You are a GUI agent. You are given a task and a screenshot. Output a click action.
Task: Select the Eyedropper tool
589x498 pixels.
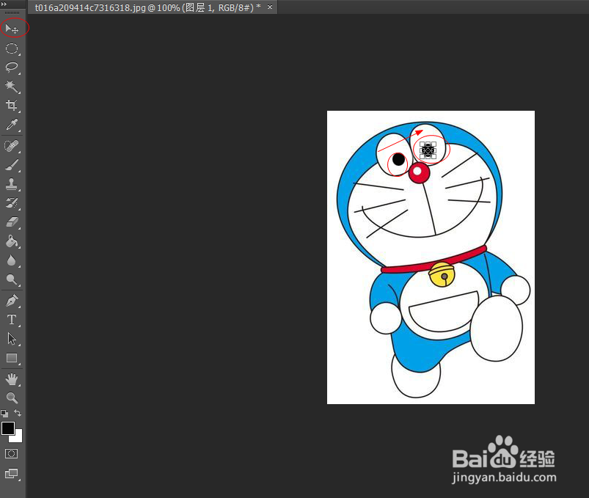tap(12, 125)
